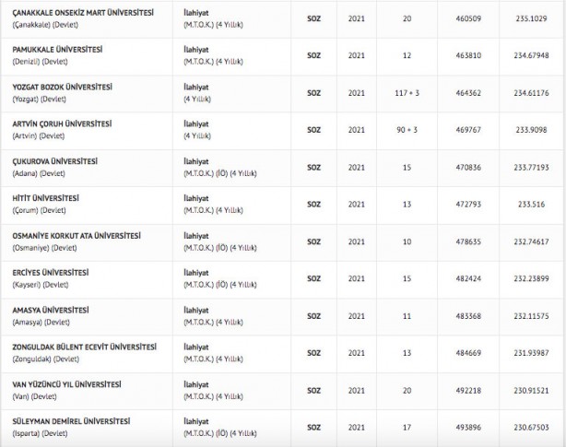Open Amasya Üniversitesi entry
Image resolution: width=566 pixels, height=447 pixels.
pyautogui.click(x=50, y=311)
